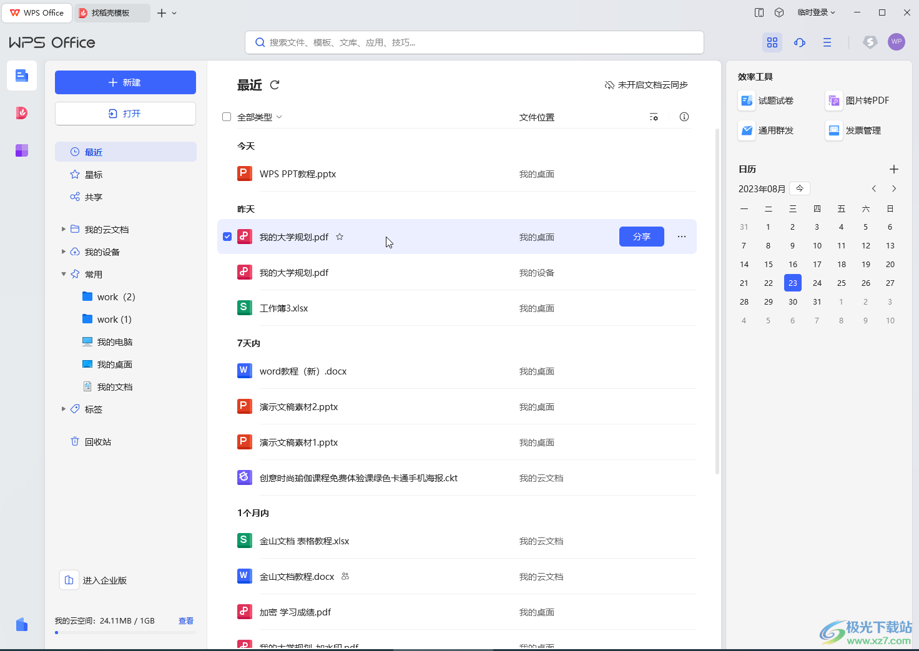Click the blue icon at sidebar bottom
The image size is (919, 651).
[22, 624]
